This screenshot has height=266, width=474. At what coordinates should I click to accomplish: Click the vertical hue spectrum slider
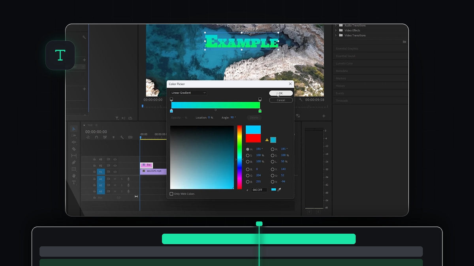239,157
